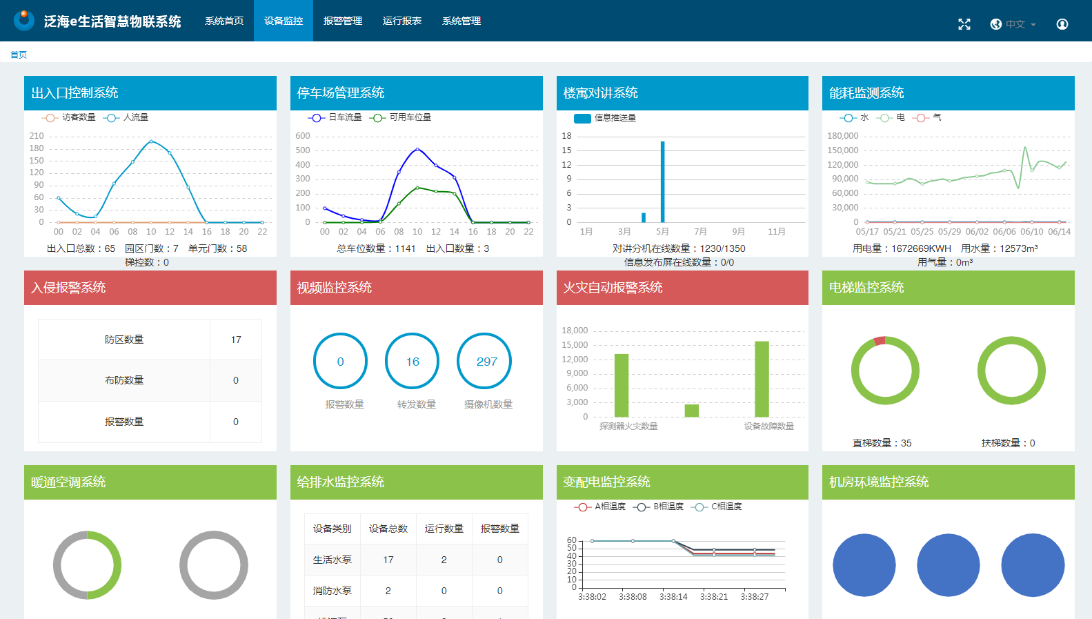Click the globe language icon
Screen dimensions: 1092x619
point(995,24)
